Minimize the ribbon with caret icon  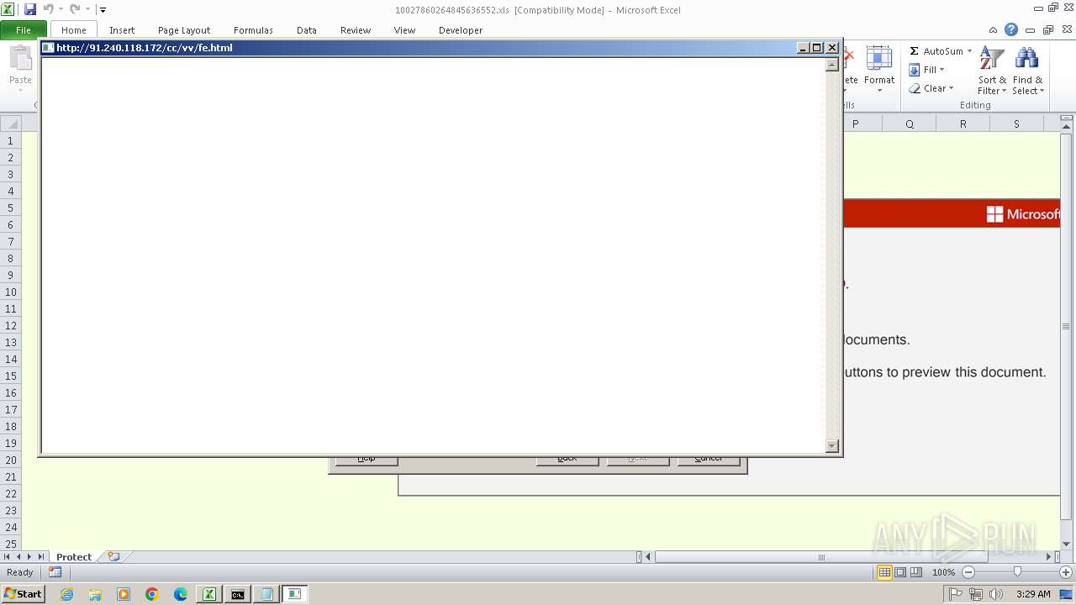(994, 30)
